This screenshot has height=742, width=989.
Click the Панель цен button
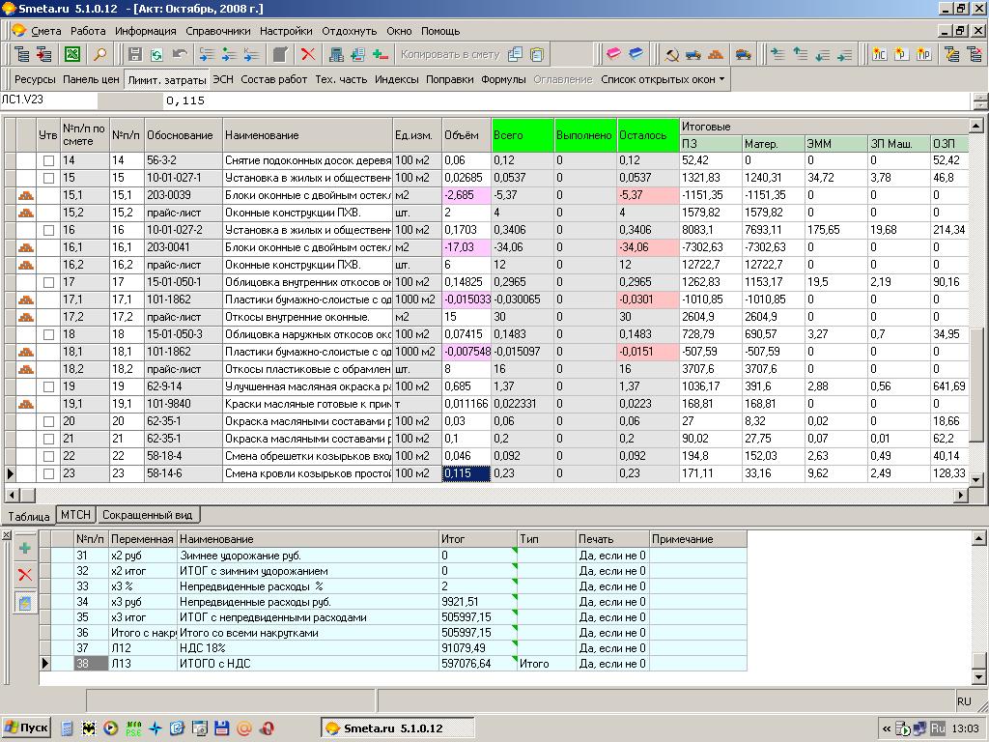91,79
